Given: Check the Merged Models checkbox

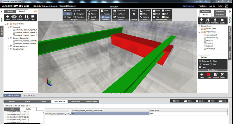Looking at the screenshot, I should [8, 24].
